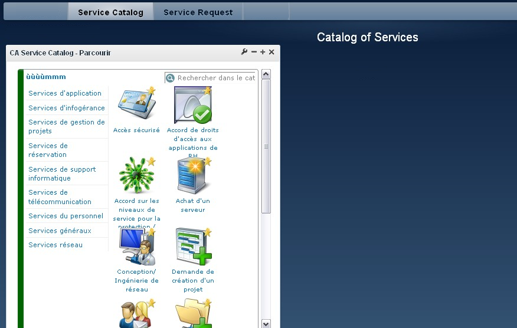Click the Accord de droits d'accès label
517x328 pixels.
click(193, 142)
